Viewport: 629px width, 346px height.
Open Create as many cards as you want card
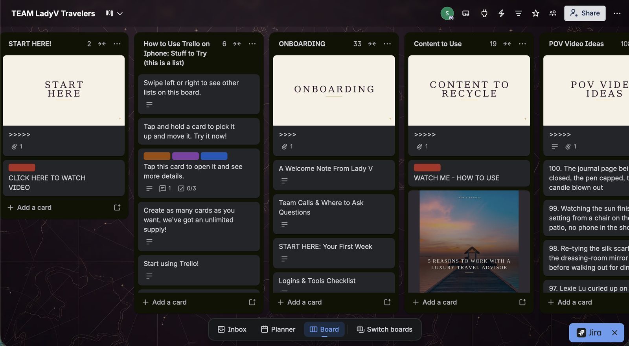pos(199,226)
